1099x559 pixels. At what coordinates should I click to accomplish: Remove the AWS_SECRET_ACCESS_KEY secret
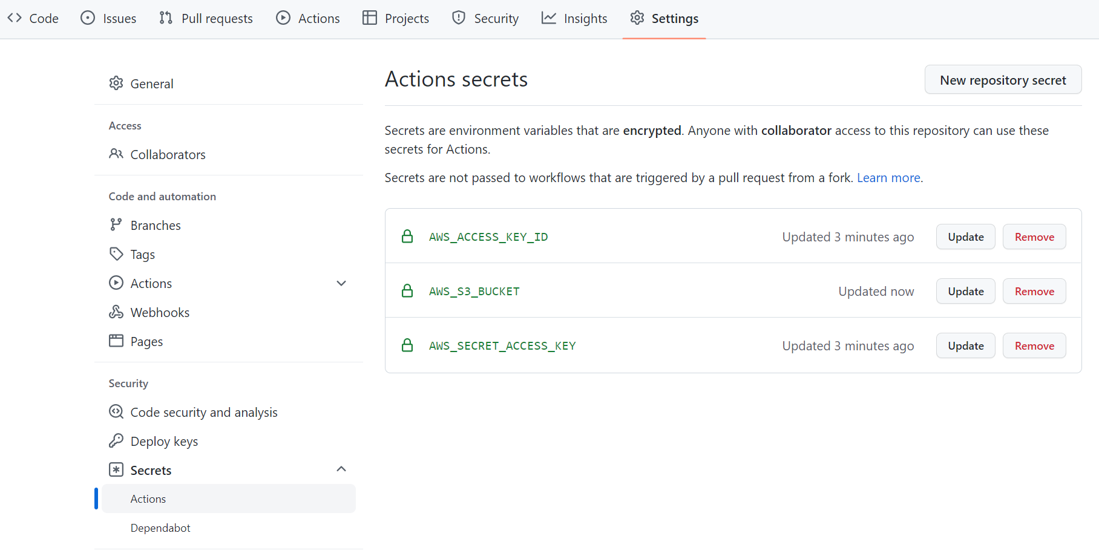click(1034, 345)
